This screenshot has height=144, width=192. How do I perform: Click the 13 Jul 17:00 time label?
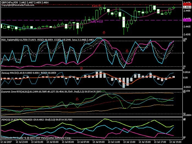coord(160,142)
